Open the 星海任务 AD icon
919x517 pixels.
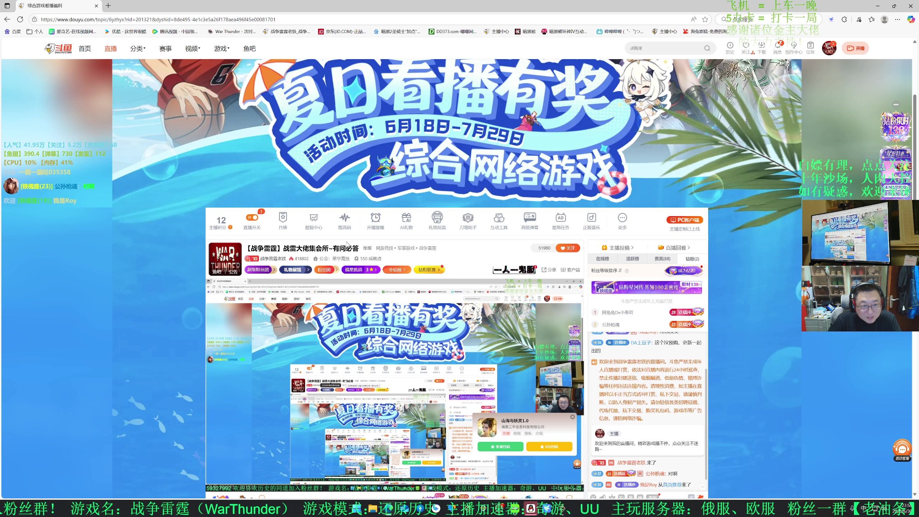tap(561, 220)
